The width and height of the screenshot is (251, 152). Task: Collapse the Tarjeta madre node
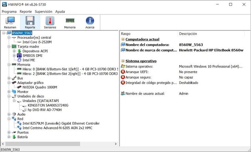[x=9, y=46]
